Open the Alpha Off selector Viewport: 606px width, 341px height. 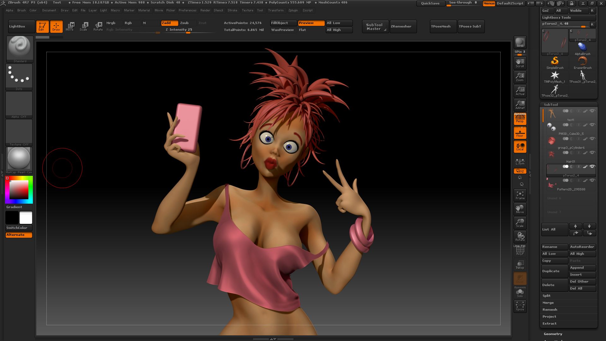19,105
